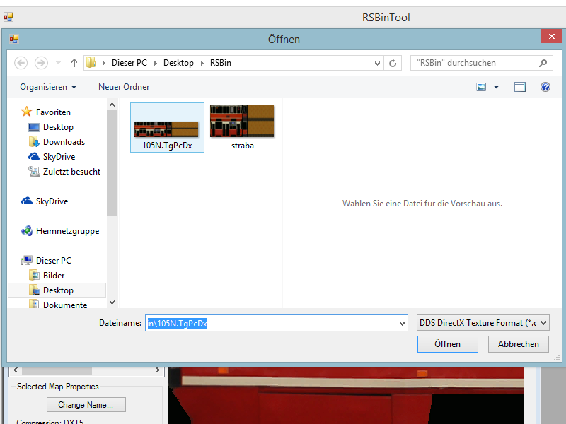
Task: Click Neuer Ordner in toolbar
Action: tap(124, 87)
